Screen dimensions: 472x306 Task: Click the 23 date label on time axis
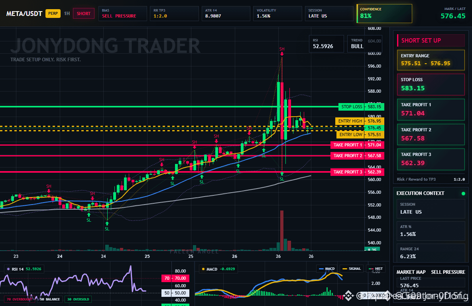(x=16, y=256)
